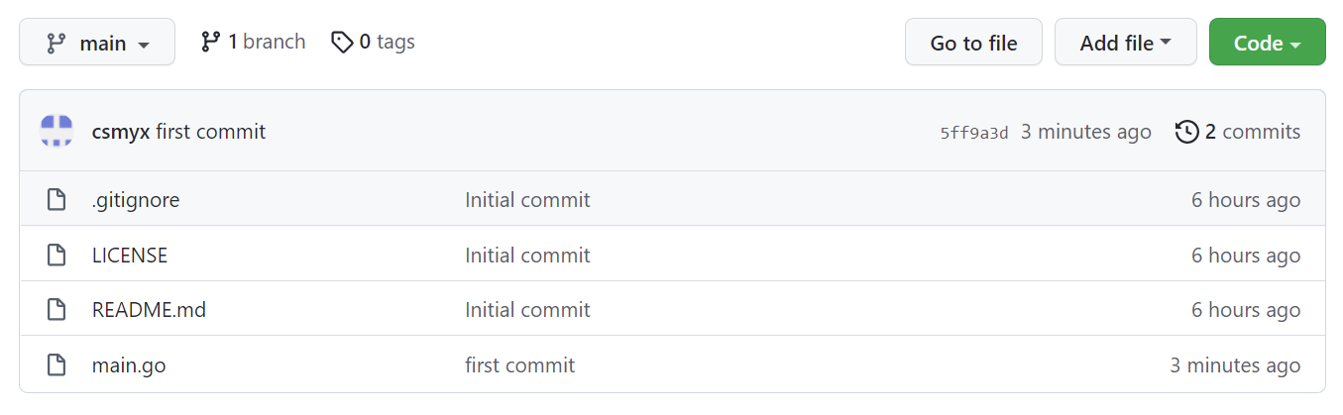Click the branch icon beside 1 branch
Screen dimensions: 1343x415
click(x=210, y=42)
